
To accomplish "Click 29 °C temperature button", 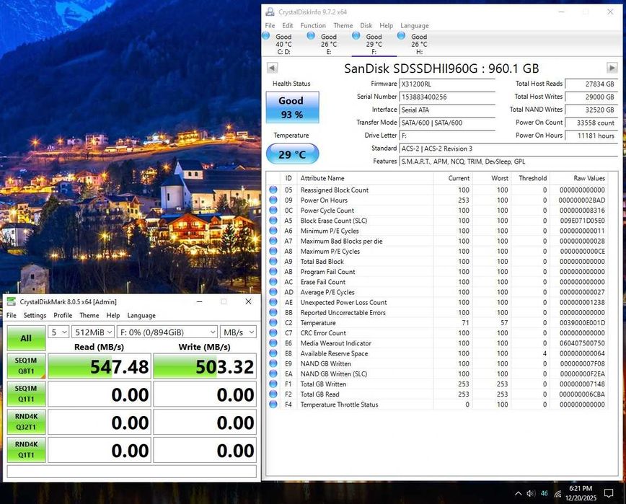I will point(292,154).
